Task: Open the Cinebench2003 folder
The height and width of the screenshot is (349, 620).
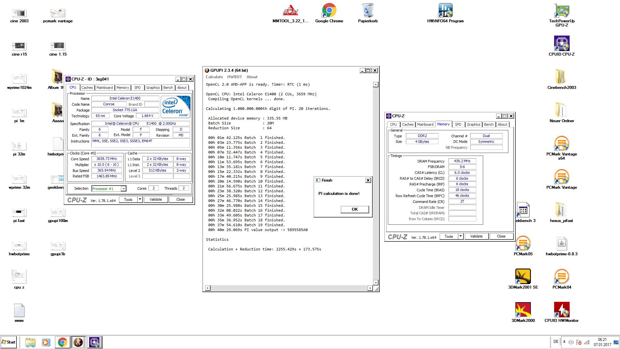Action: 562,79
